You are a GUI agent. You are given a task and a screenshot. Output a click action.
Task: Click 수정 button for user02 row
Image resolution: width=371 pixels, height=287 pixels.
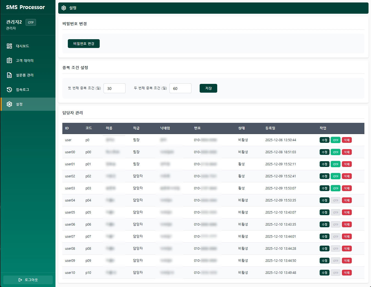tap(324, 176)
